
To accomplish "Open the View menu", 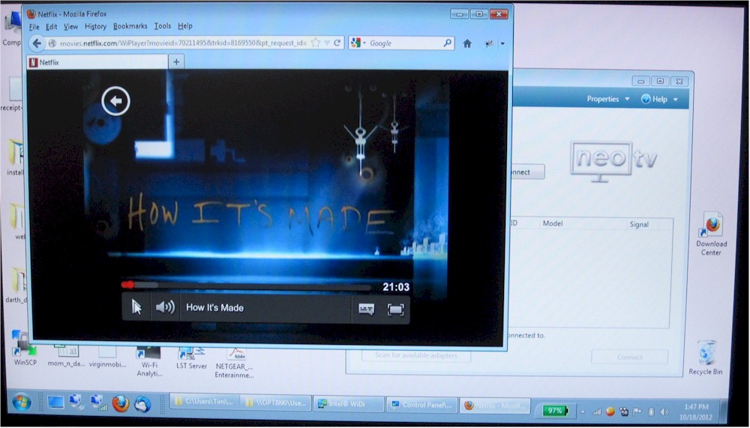I will (x=70, y=27).
